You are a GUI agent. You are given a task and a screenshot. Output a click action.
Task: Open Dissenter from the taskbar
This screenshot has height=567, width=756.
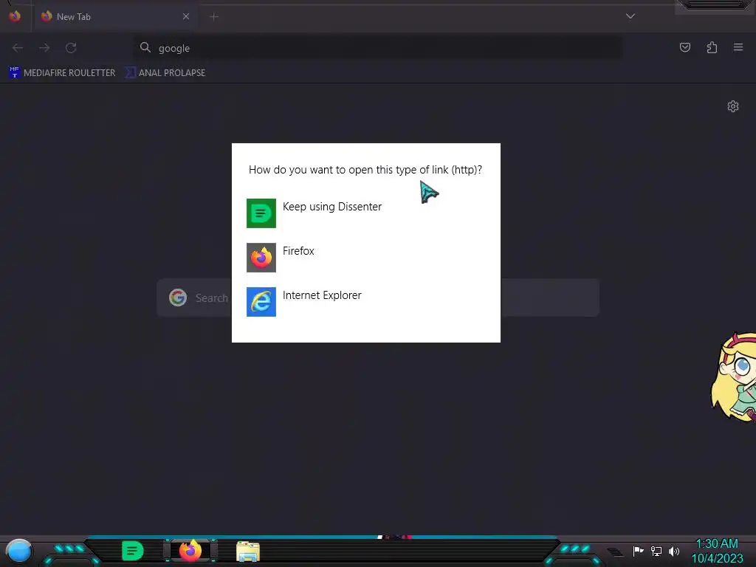(x=133, y=551)
